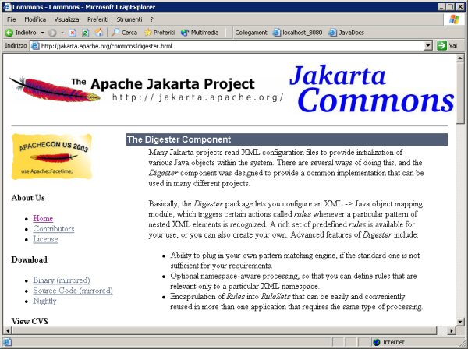Open the License sidebar link

pos(45,239)
